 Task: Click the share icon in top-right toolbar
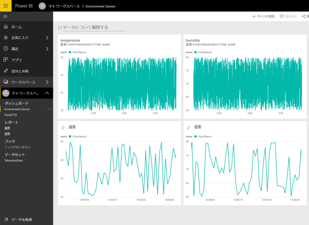304,16
